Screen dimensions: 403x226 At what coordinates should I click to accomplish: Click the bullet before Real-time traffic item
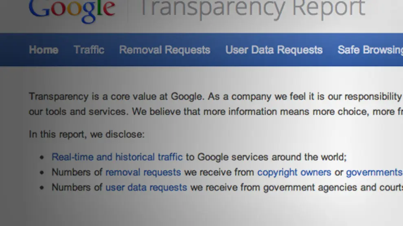(42, 158)
